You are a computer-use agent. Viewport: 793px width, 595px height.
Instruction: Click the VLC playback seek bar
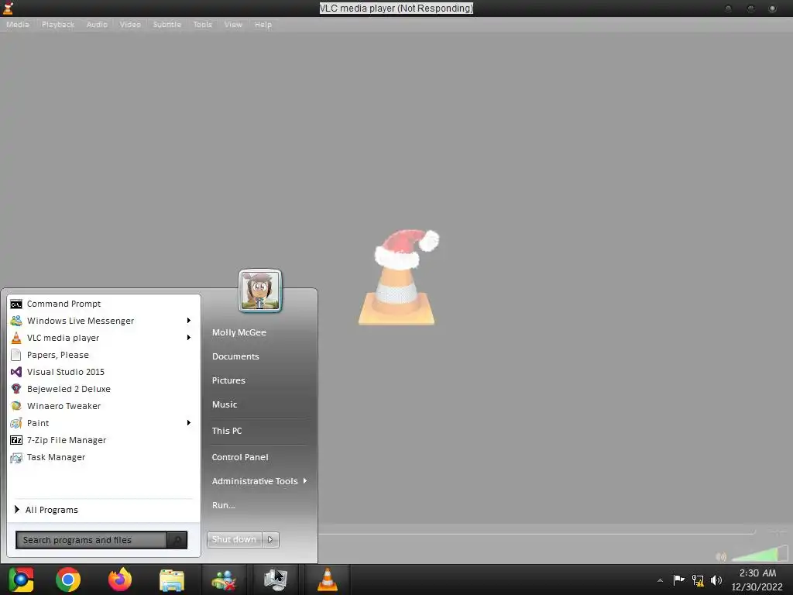536,531
